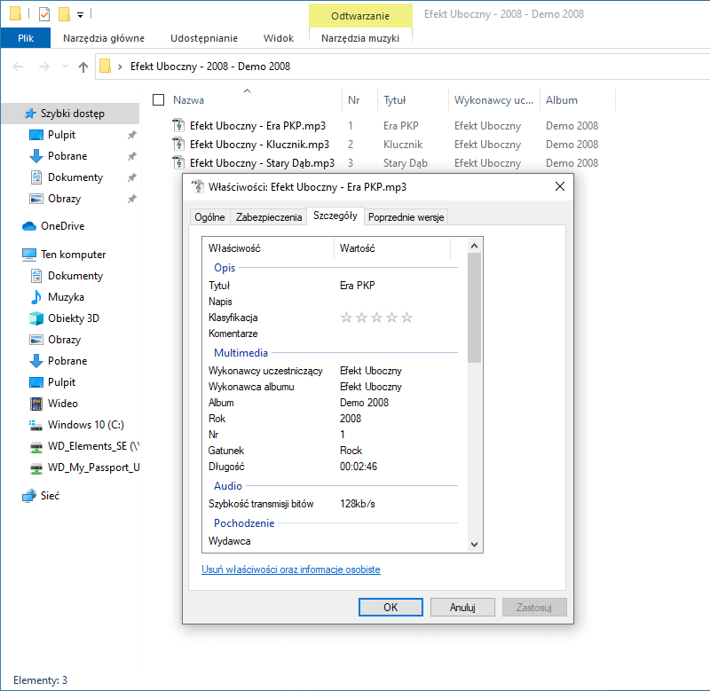Unpin Dokumenty from Szybki dostęp

pos(132,177)
